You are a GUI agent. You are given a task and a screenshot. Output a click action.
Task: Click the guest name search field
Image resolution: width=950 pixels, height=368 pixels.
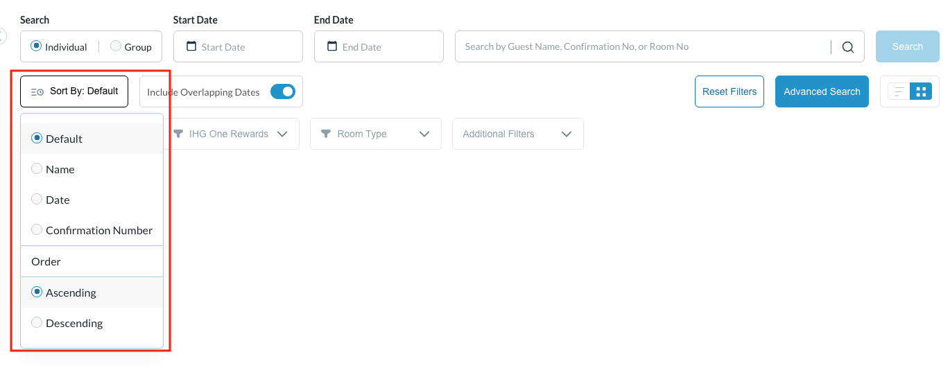[641, 46]
